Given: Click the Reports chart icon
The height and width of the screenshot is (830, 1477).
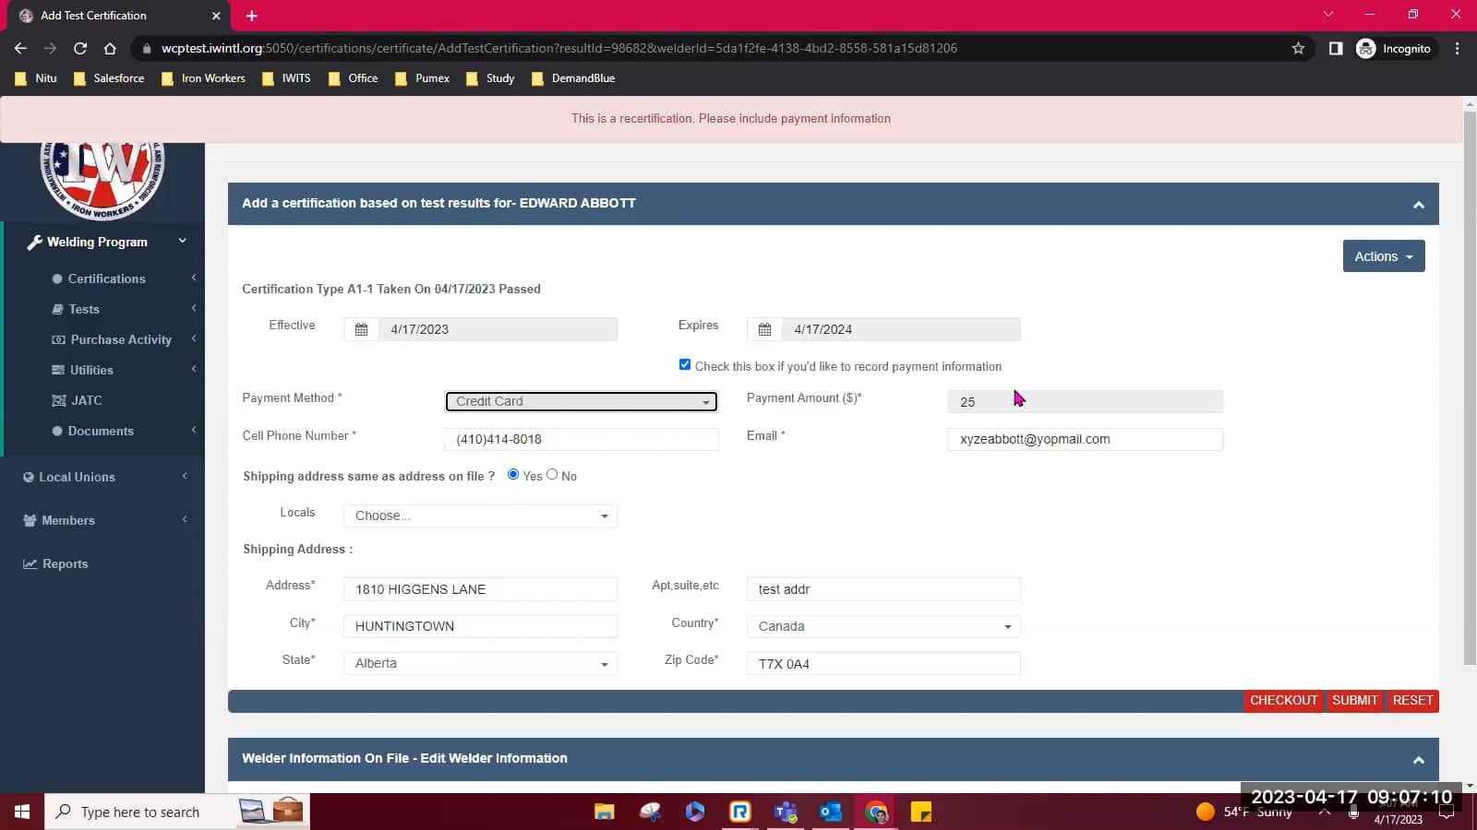Looking at the screenshot, I should (x=29, y=563).
